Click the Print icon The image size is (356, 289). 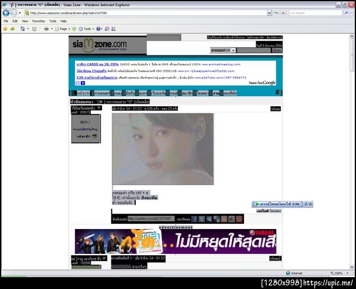click(x=46, y=29)
